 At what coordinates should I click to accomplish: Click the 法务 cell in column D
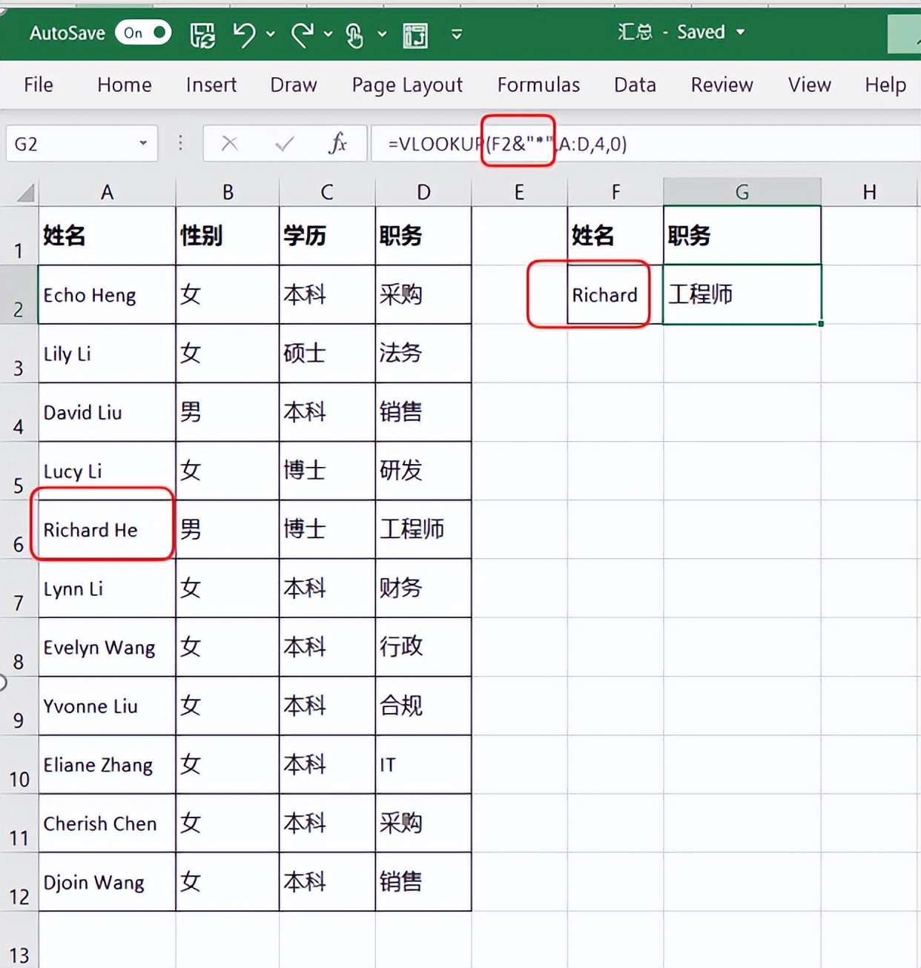click(423, 353)
